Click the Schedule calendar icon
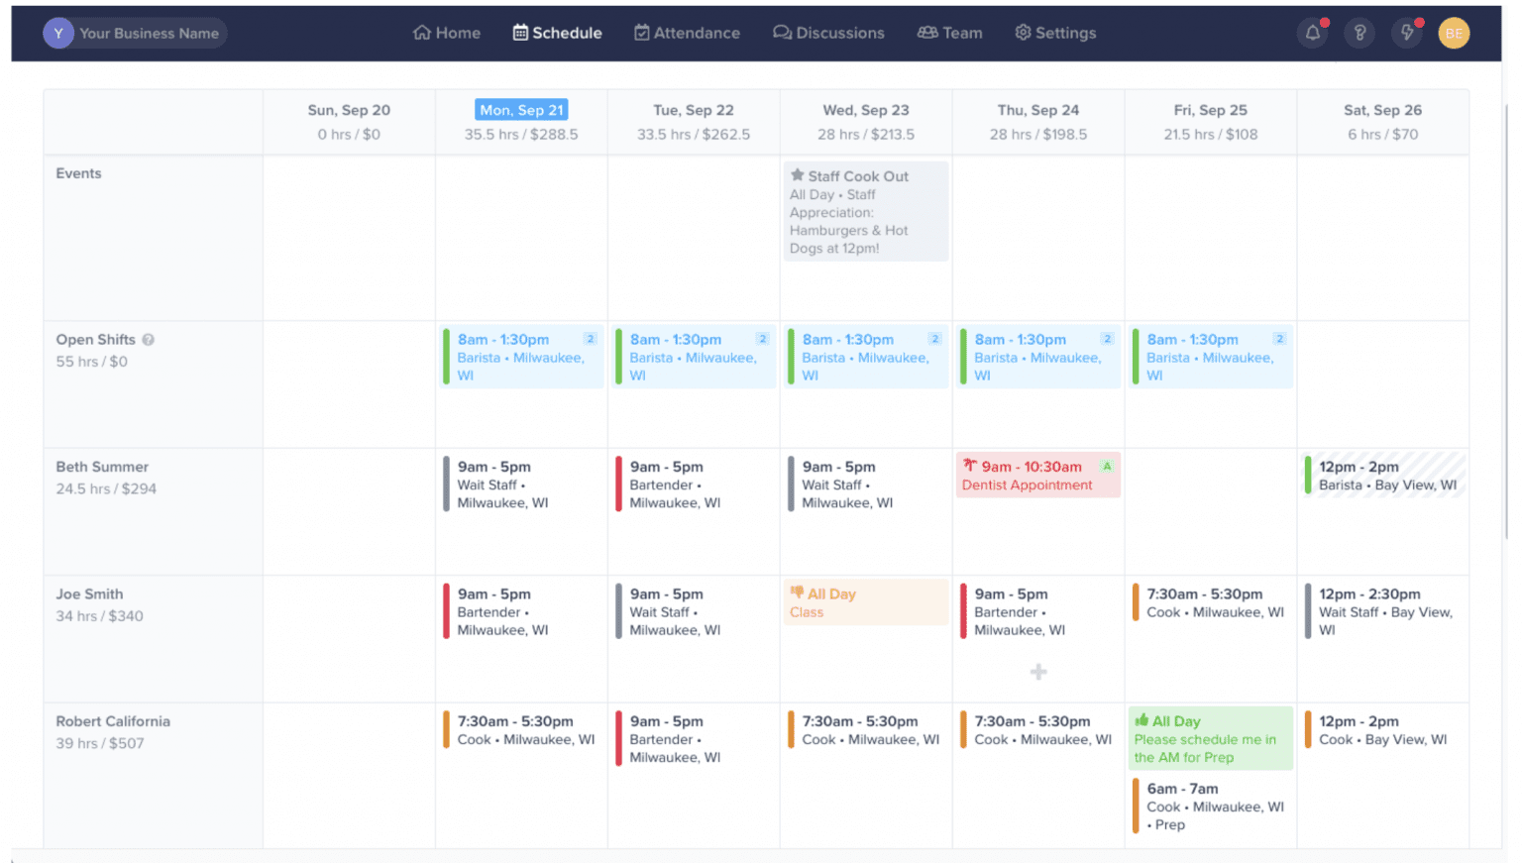 coord(519,33)
